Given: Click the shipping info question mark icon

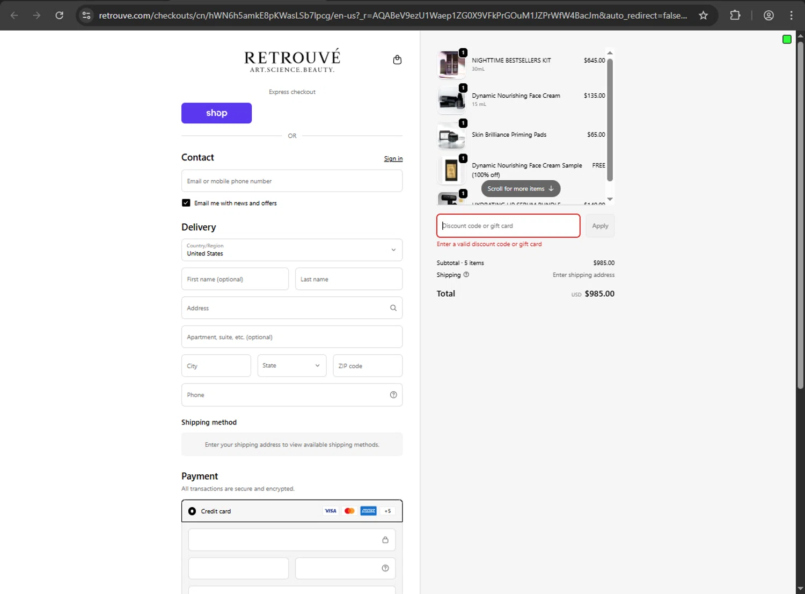Looking at the screenshot, I should point(466,275).
